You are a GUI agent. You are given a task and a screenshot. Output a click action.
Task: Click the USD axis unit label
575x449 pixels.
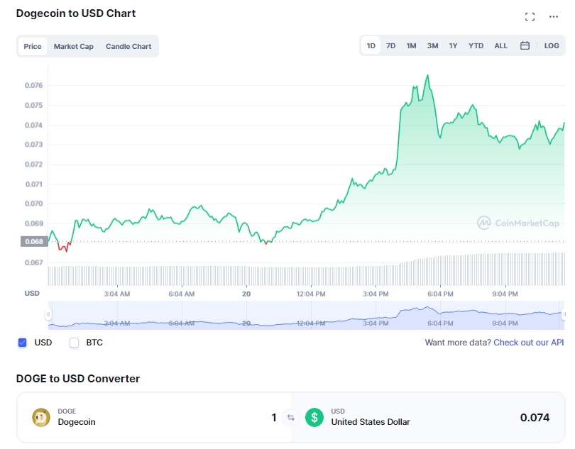tap(32, 293)
